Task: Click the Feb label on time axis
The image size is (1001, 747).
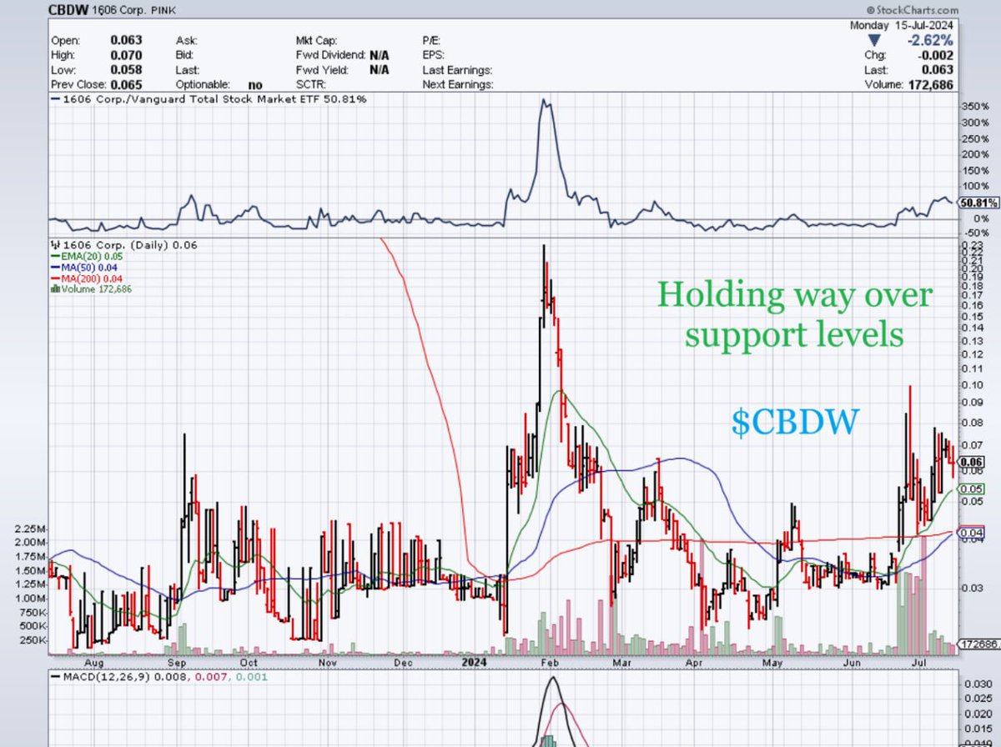Action: (549, 663)
